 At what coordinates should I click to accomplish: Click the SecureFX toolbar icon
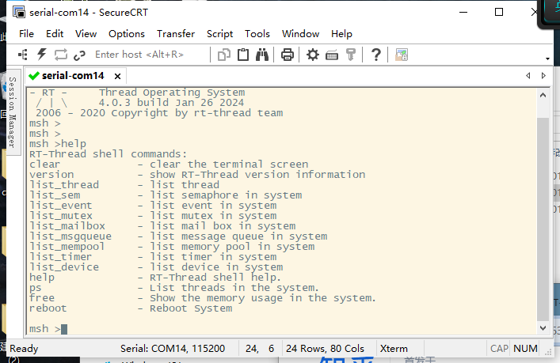coord(402,55)
